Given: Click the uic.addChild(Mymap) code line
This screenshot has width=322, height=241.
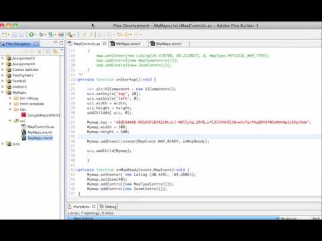Looking at the screenshot, I should [109, 151].
